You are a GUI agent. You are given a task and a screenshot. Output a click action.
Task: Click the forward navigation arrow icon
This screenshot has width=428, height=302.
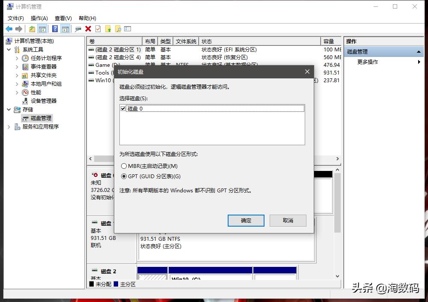[x=18, y=29]
